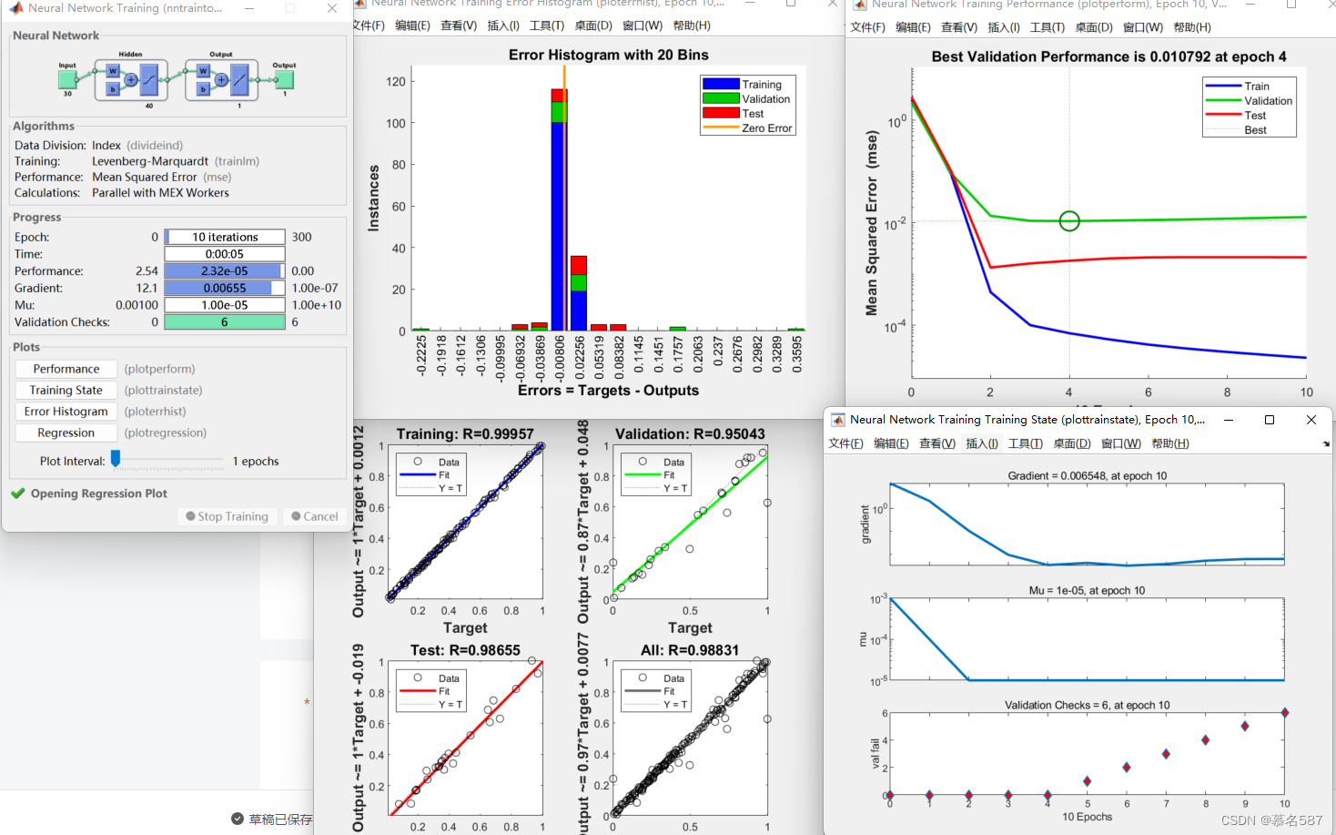This screenshot has height=835, width=1336.
Task: Click the Performance progress bar showing 2.32e-05
Action: coord(225,271)
